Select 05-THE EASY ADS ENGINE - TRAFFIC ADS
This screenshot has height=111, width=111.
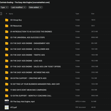tap(27, 55)
